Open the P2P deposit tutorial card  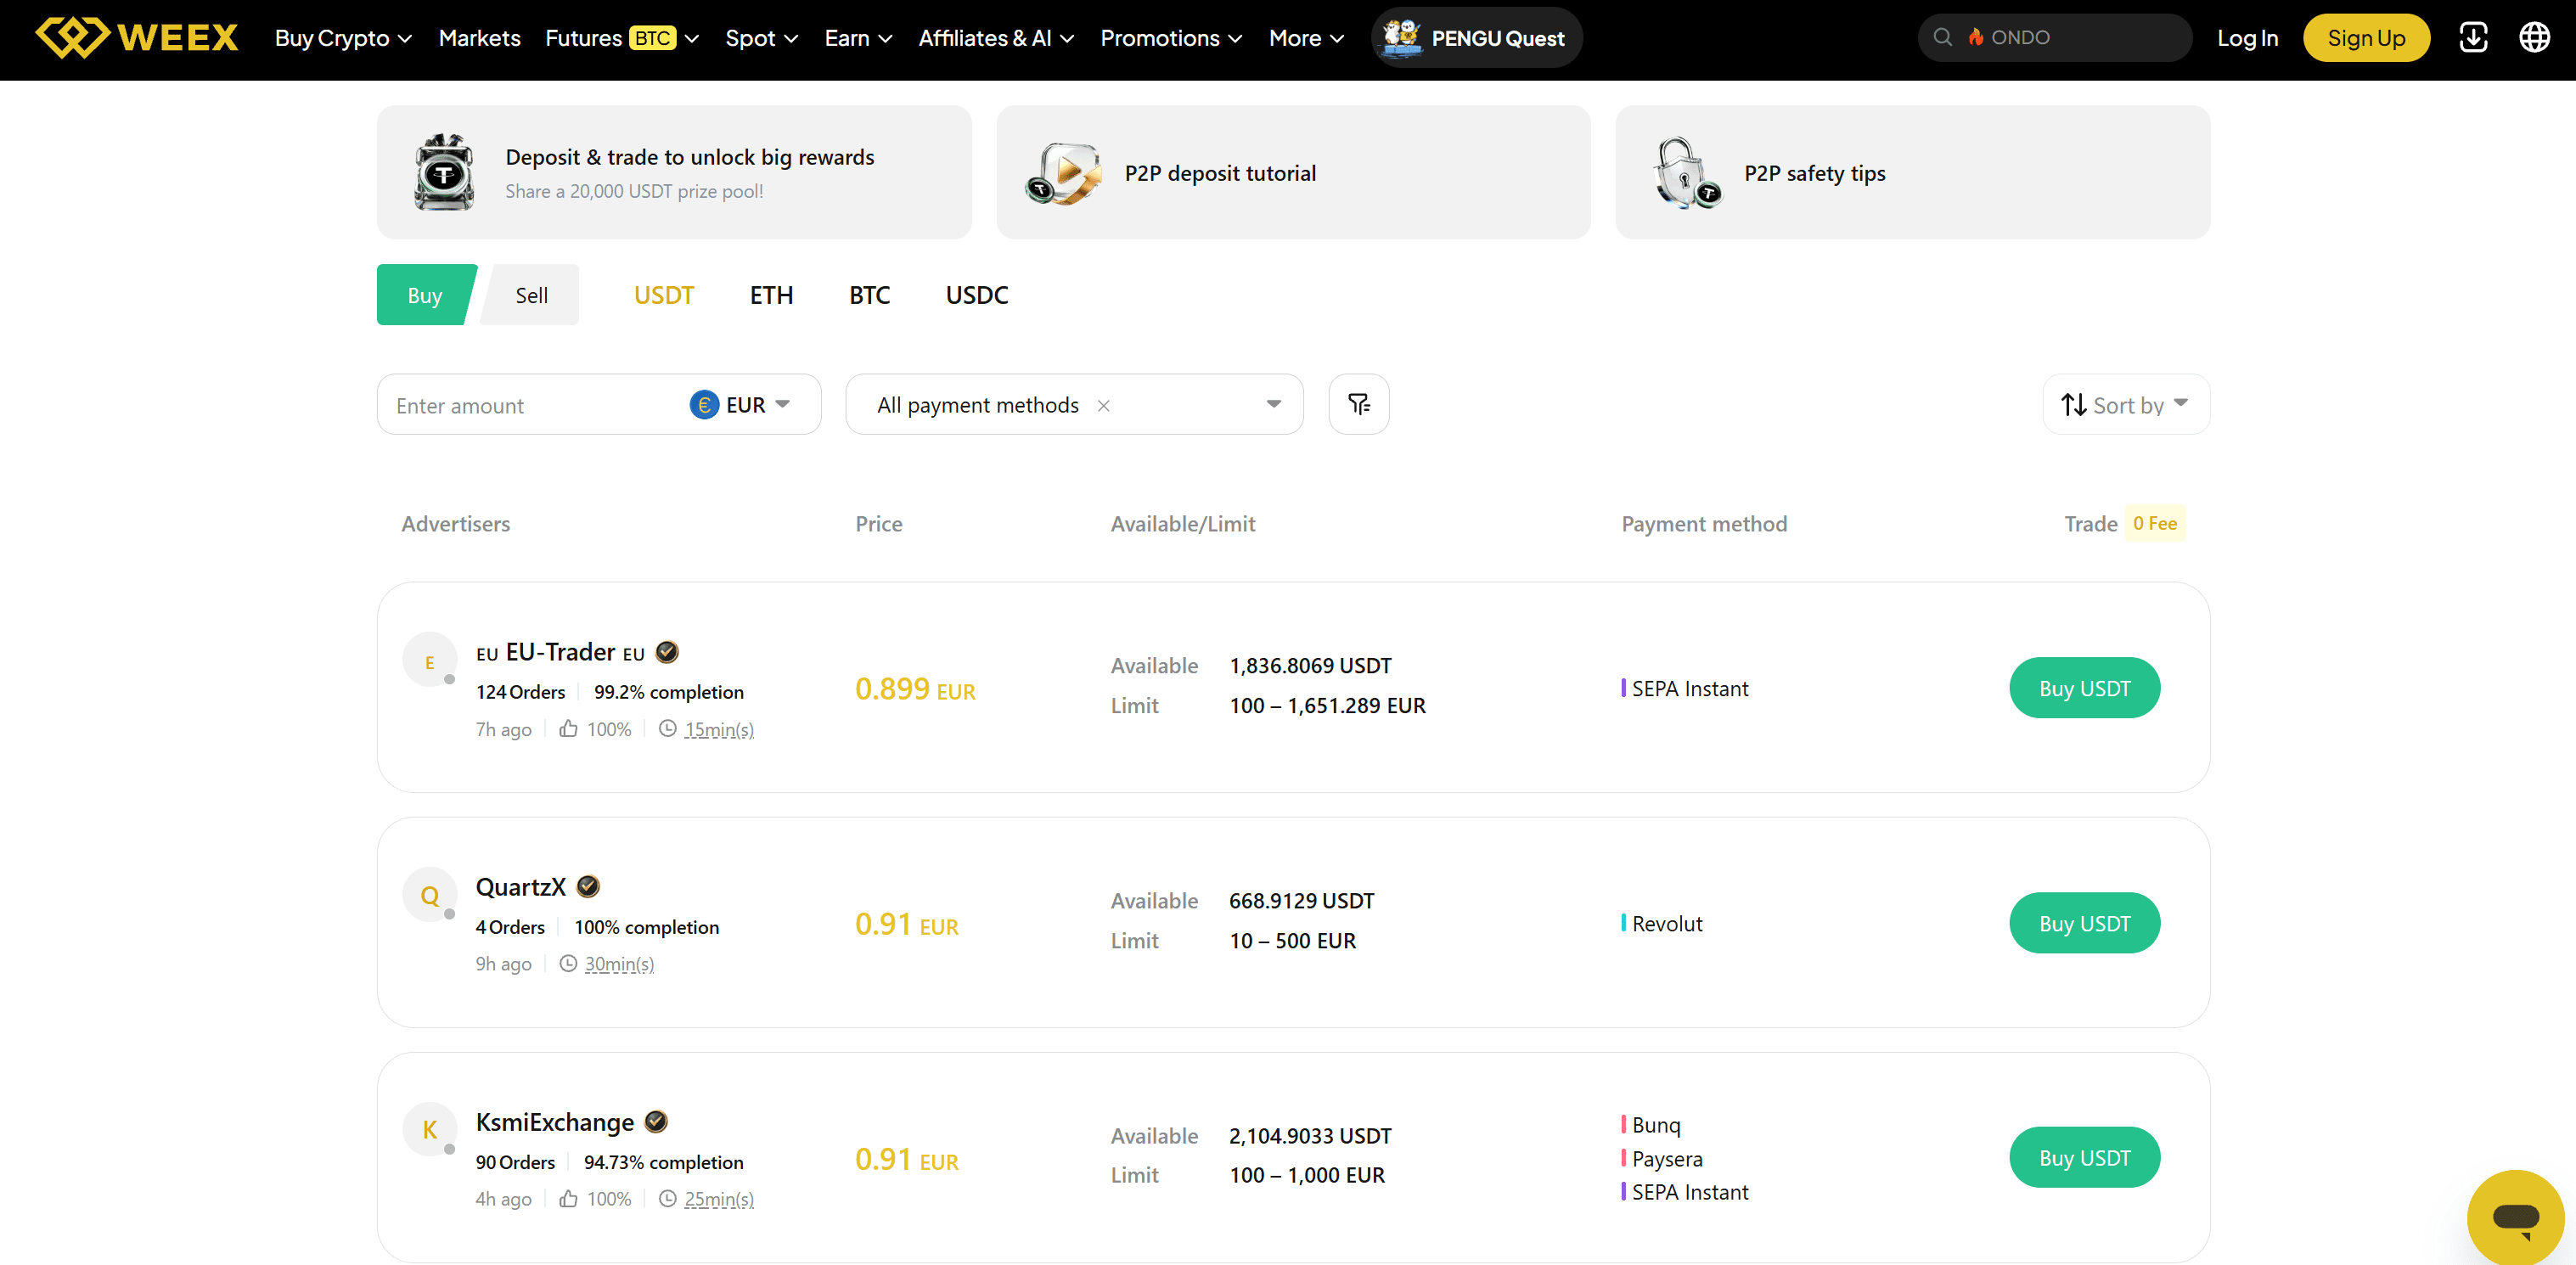point(1293,172)
